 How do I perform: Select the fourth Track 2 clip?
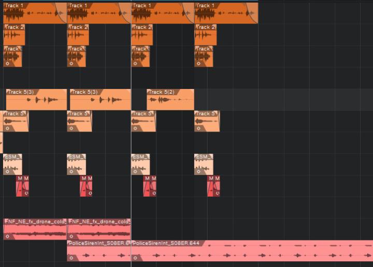(206, 35)
